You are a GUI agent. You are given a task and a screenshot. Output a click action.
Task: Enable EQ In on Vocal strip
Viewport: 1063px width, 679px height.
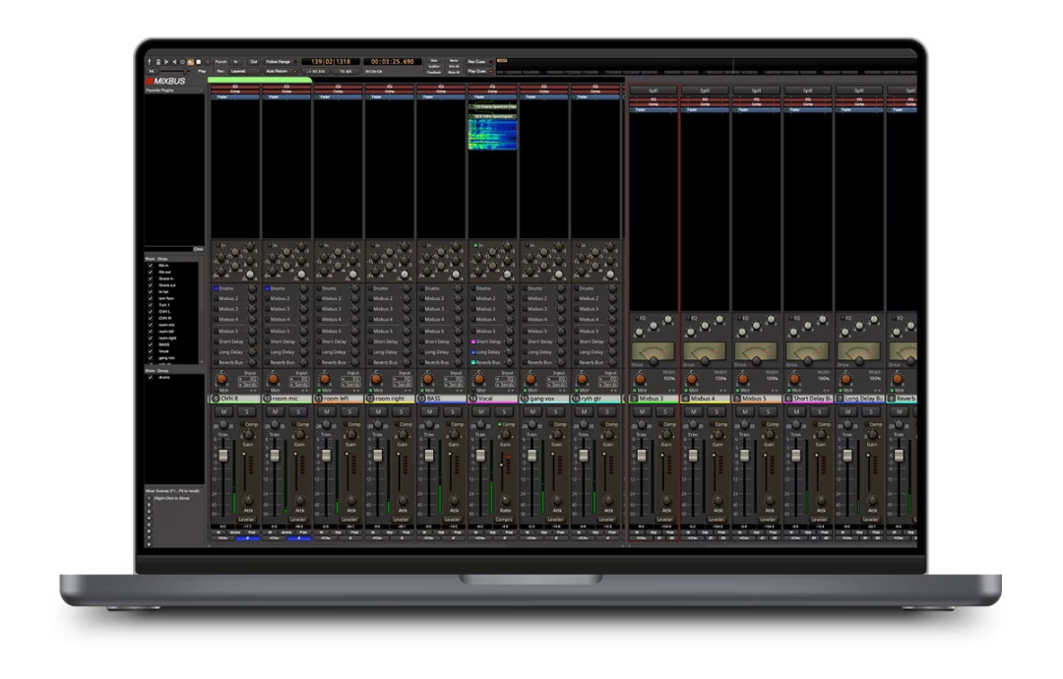(478, 245)
